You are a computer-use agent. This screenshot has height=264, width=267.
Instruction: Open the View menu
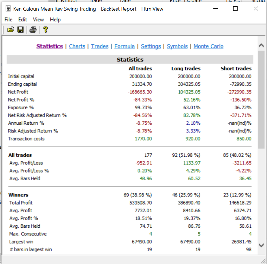pos(38,20)
